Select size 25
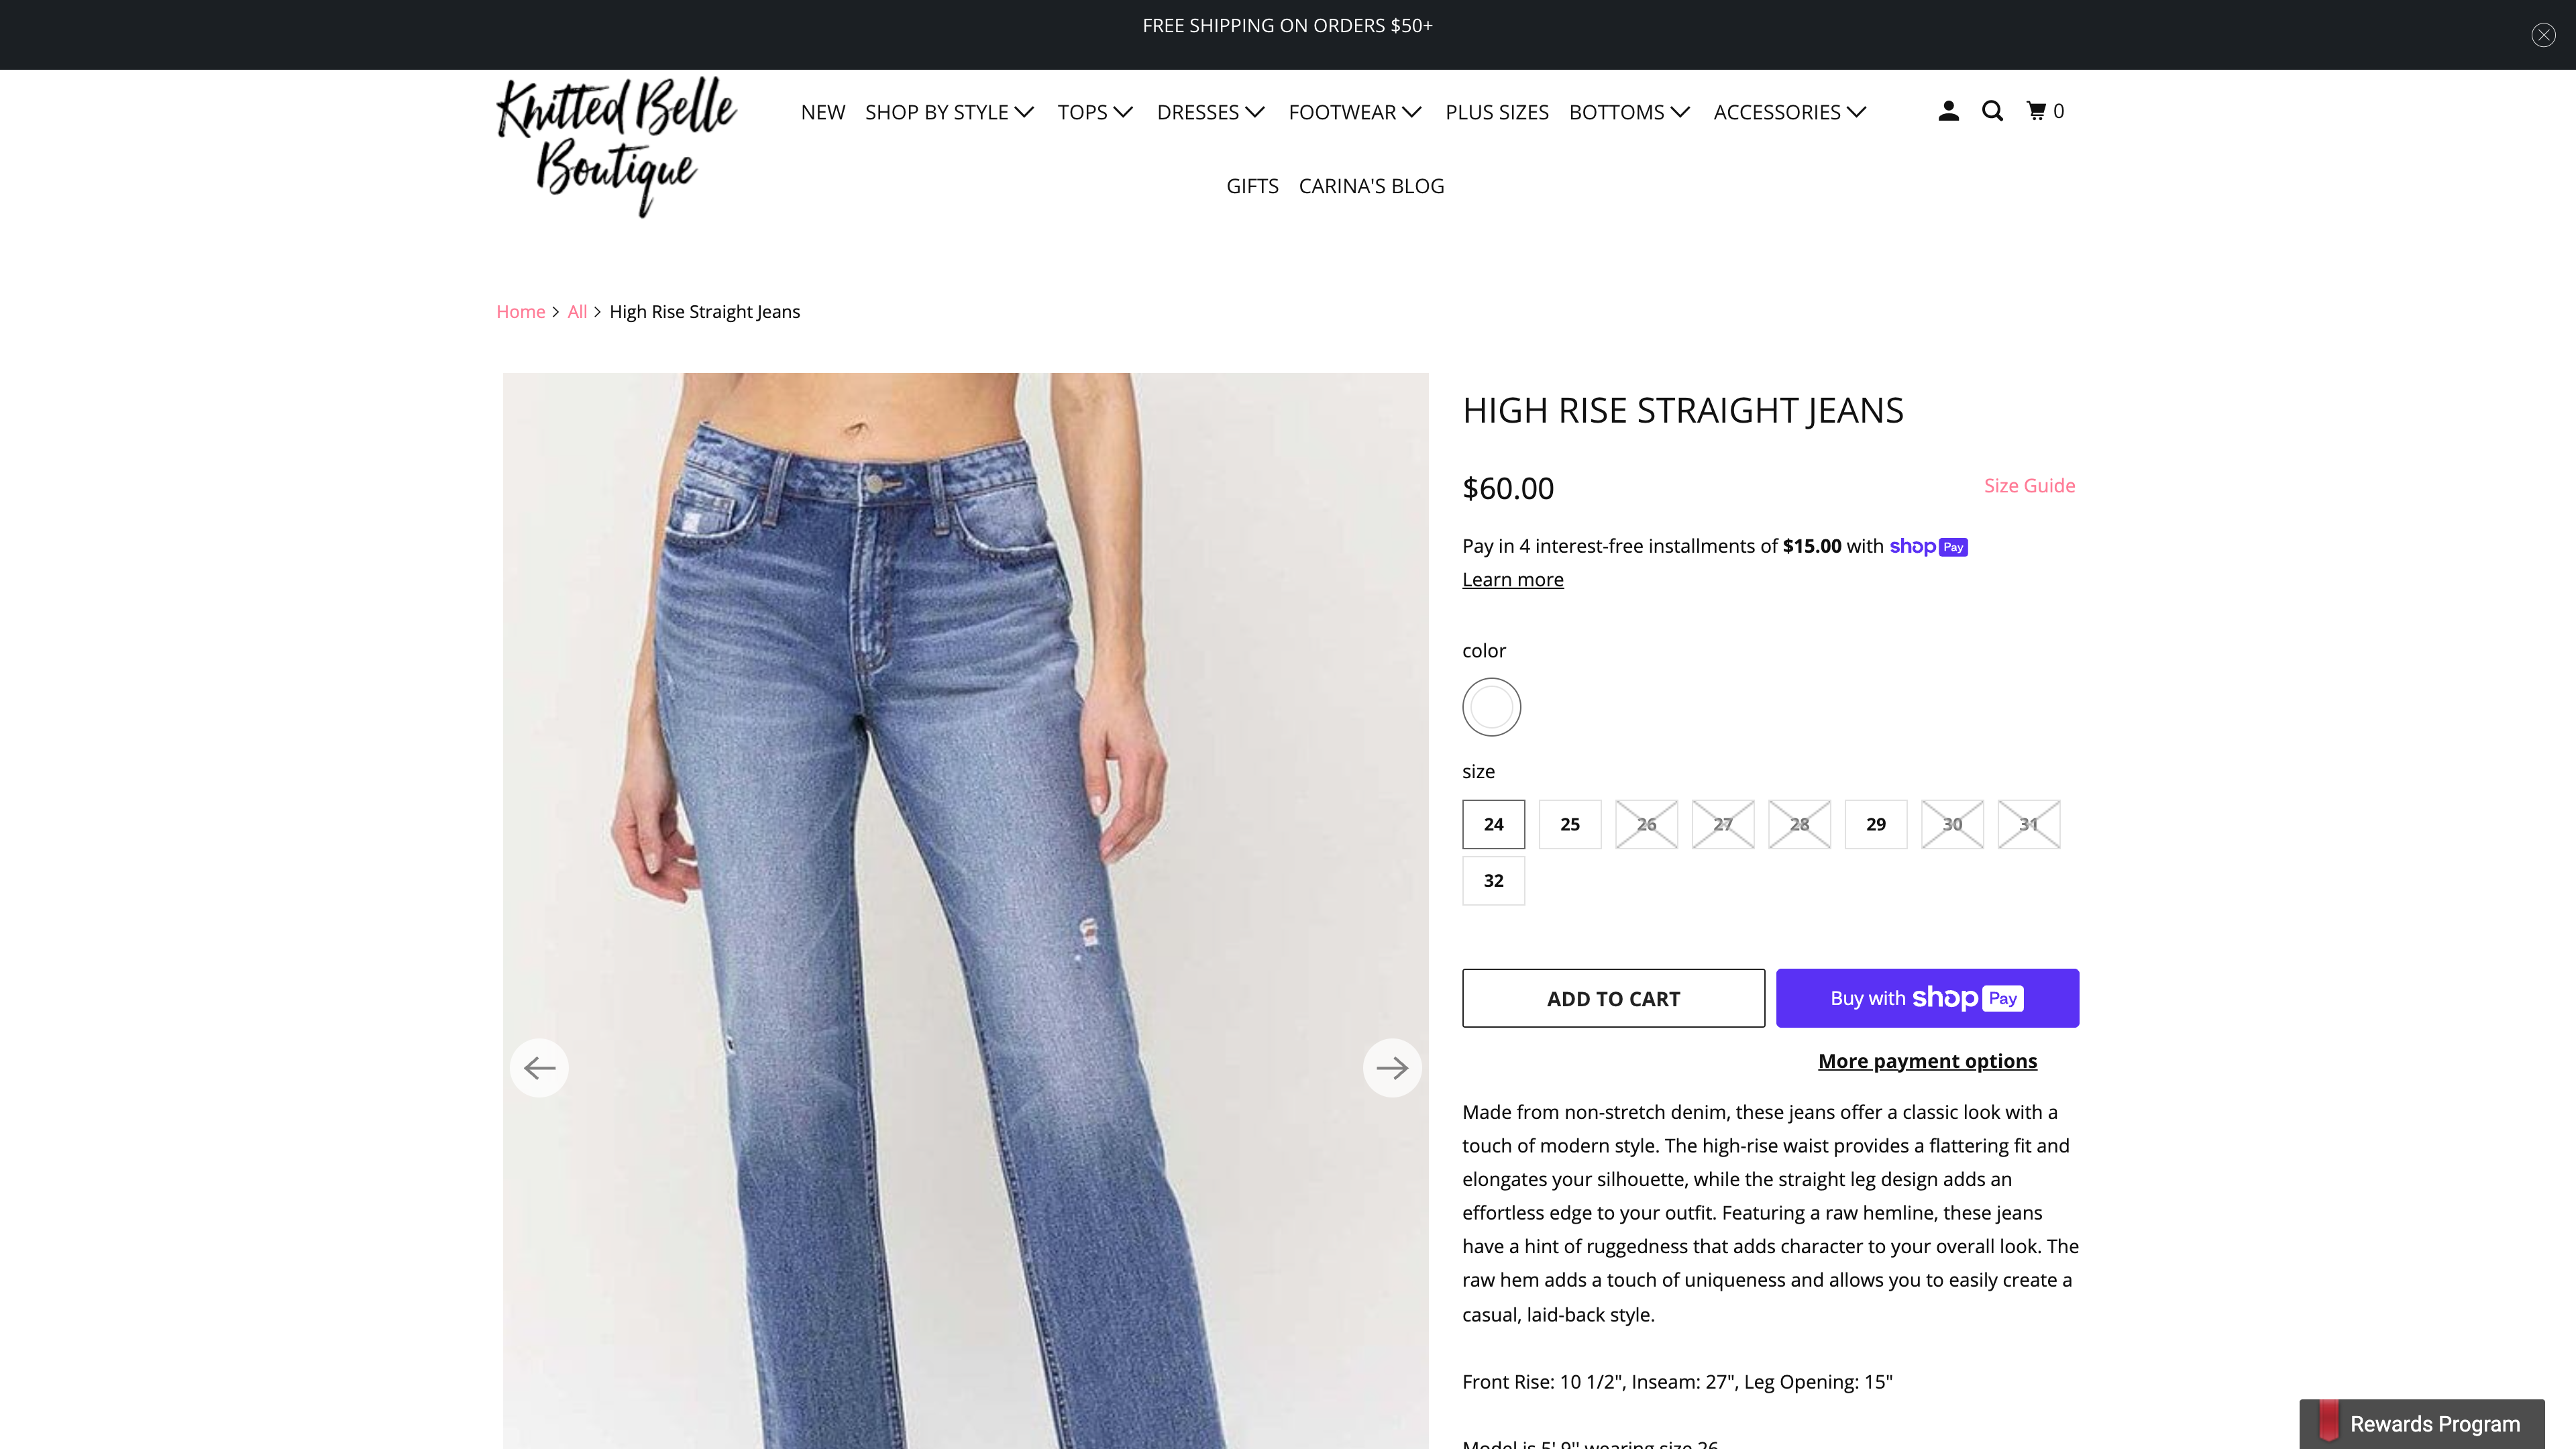This screenshot has width=2576, height=1449. tap(1570, 824)
